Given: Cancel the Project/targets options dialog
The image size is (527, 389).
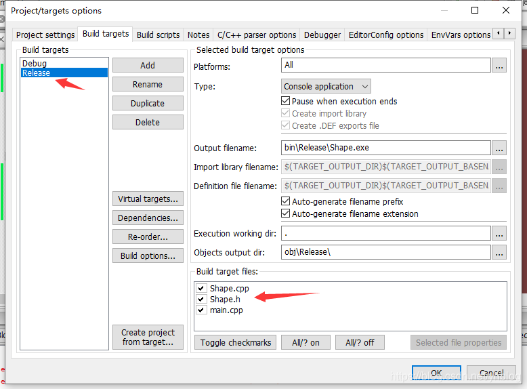Looking at the screenshot, I should click(x=491, y=373).
